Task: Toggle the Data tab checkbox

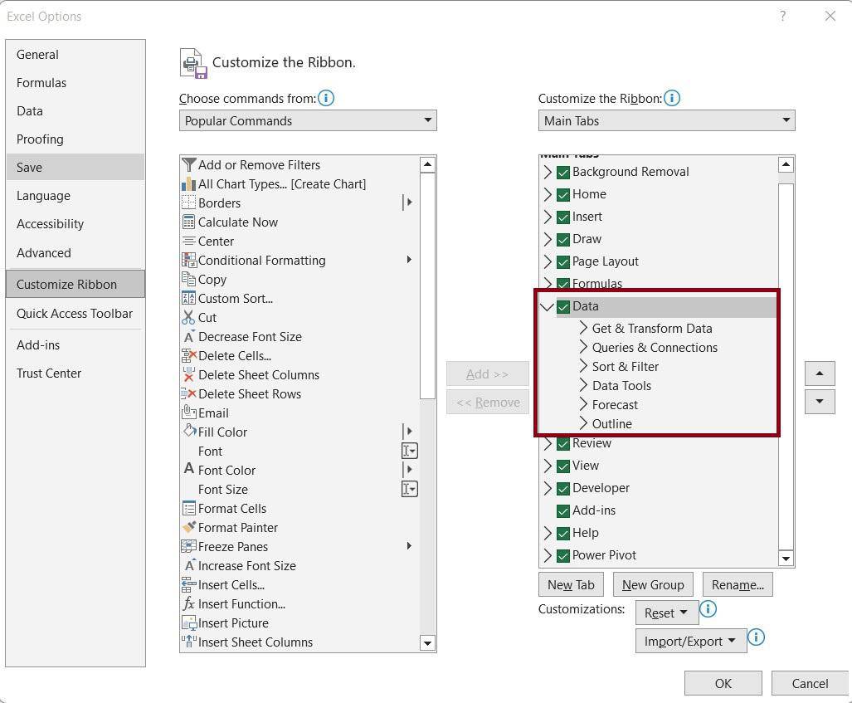Action: 563,306
